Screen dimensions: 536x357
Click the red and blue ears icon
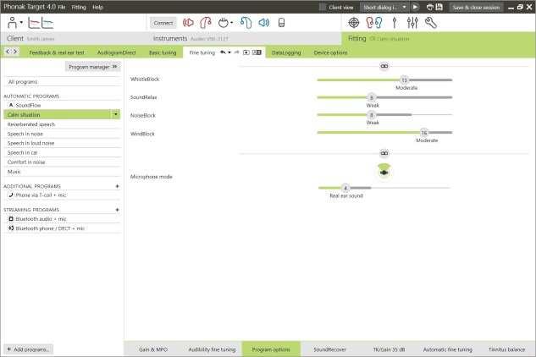pos(374,23)
